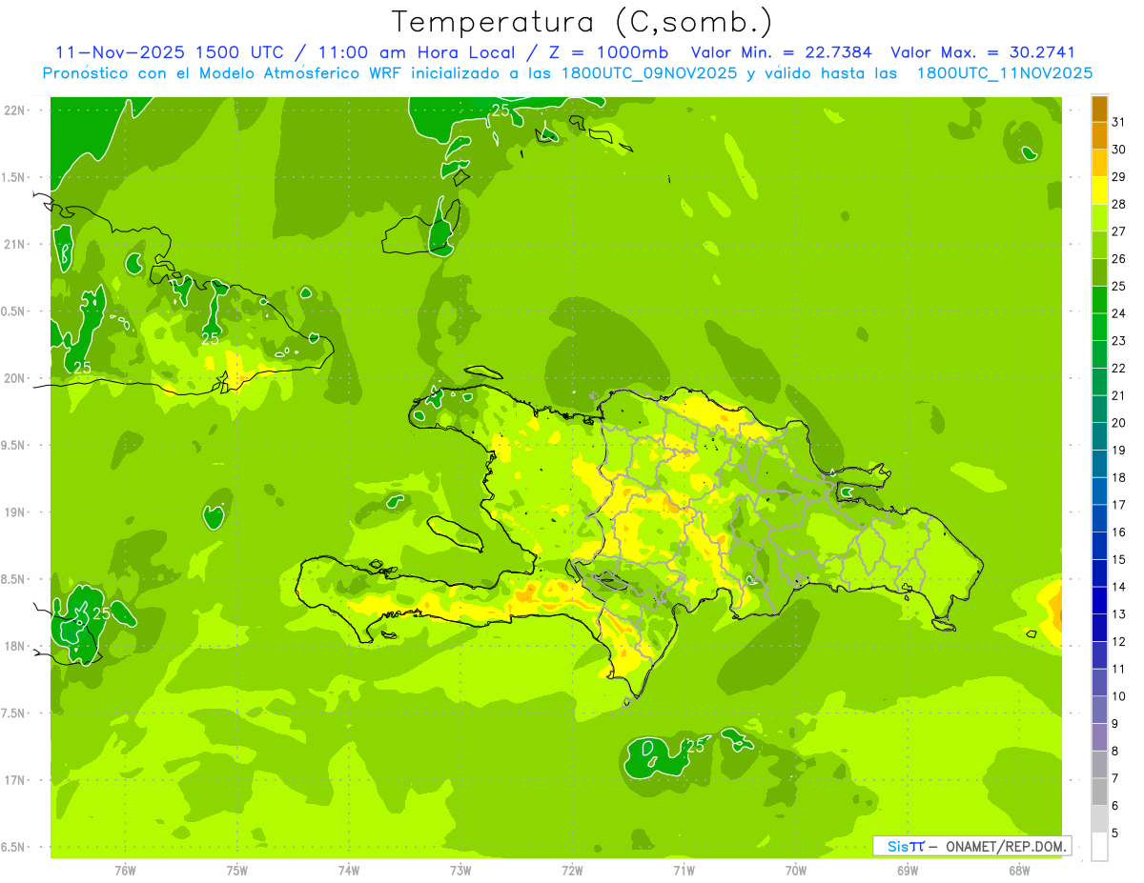Click the '68W' longitude label

click(x=1019, y=871)
